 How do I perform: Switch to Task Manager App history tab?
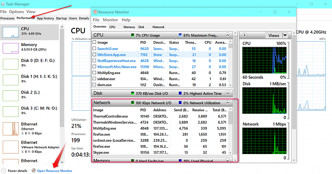45,18
